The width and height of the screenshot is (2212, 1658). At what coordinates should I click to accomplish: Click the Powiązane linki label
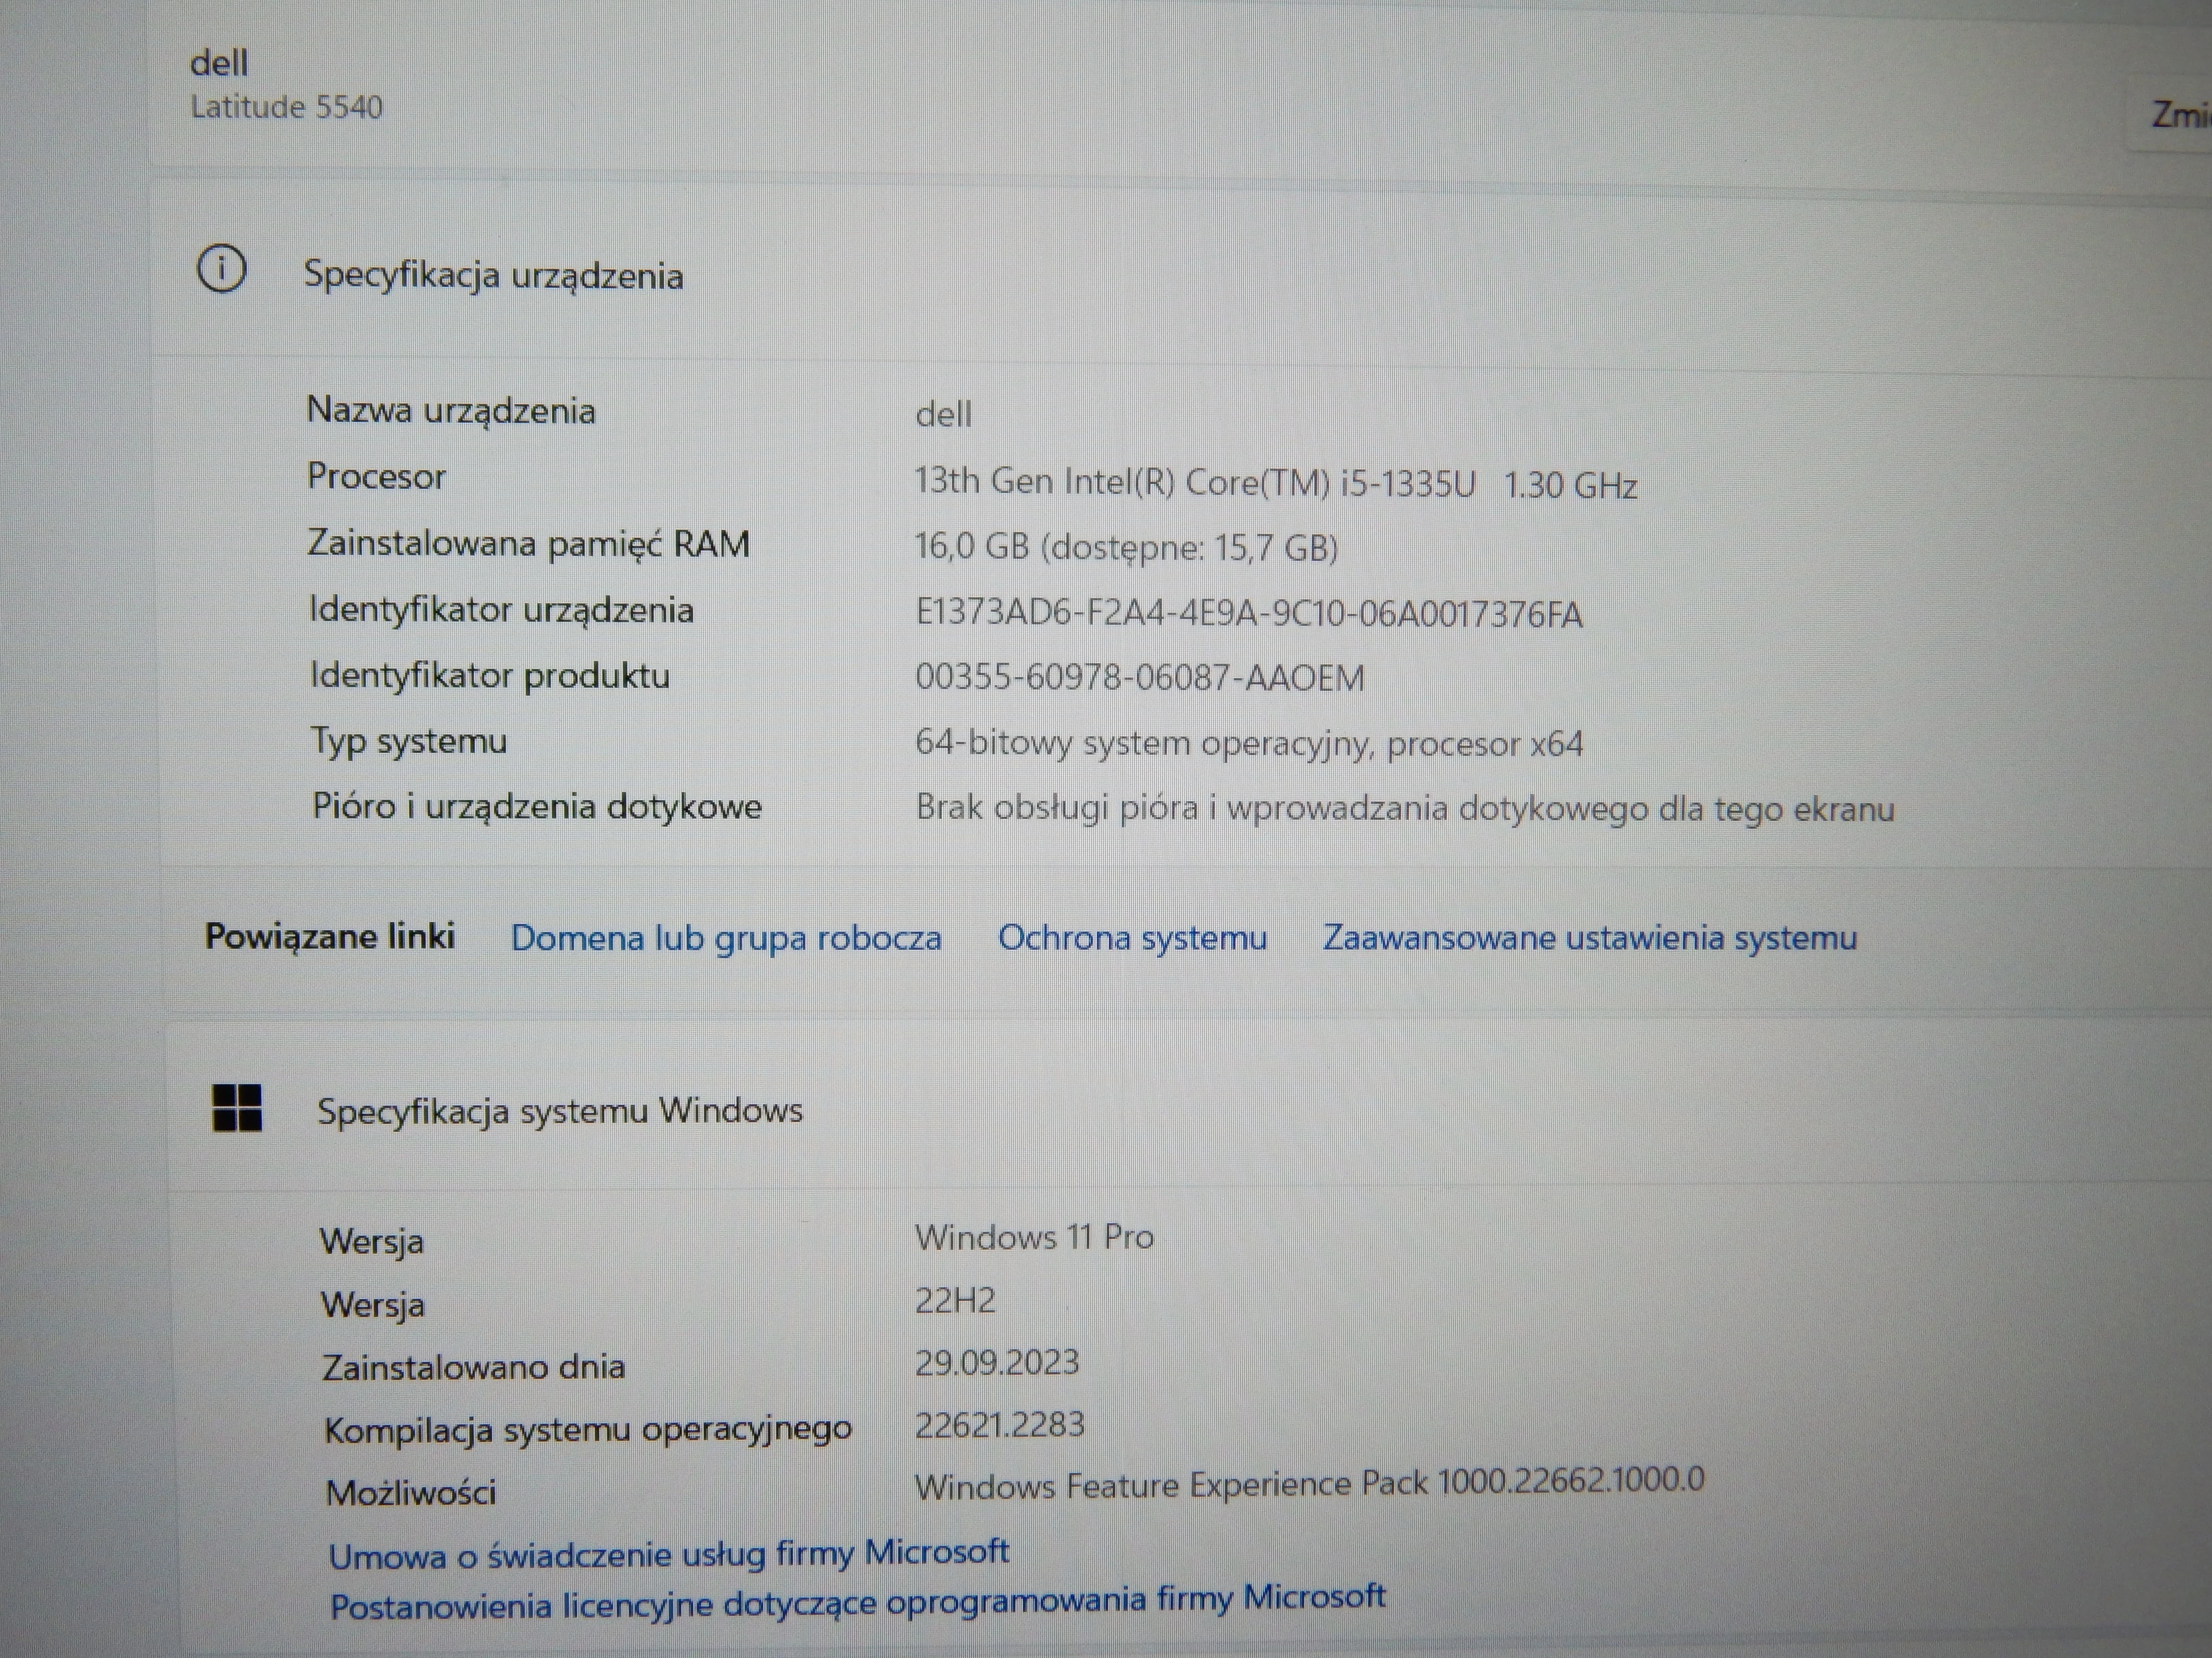click(x=330, y=936)
